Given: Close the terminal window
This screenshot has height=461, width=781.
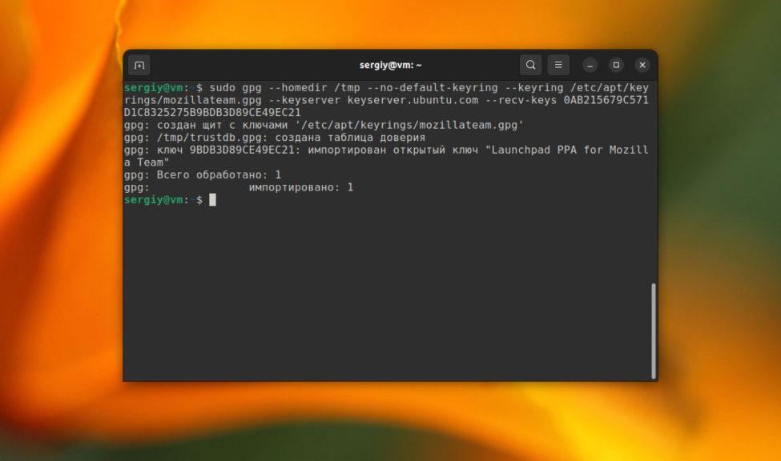Looking at the screenshot, I should 642,65.
